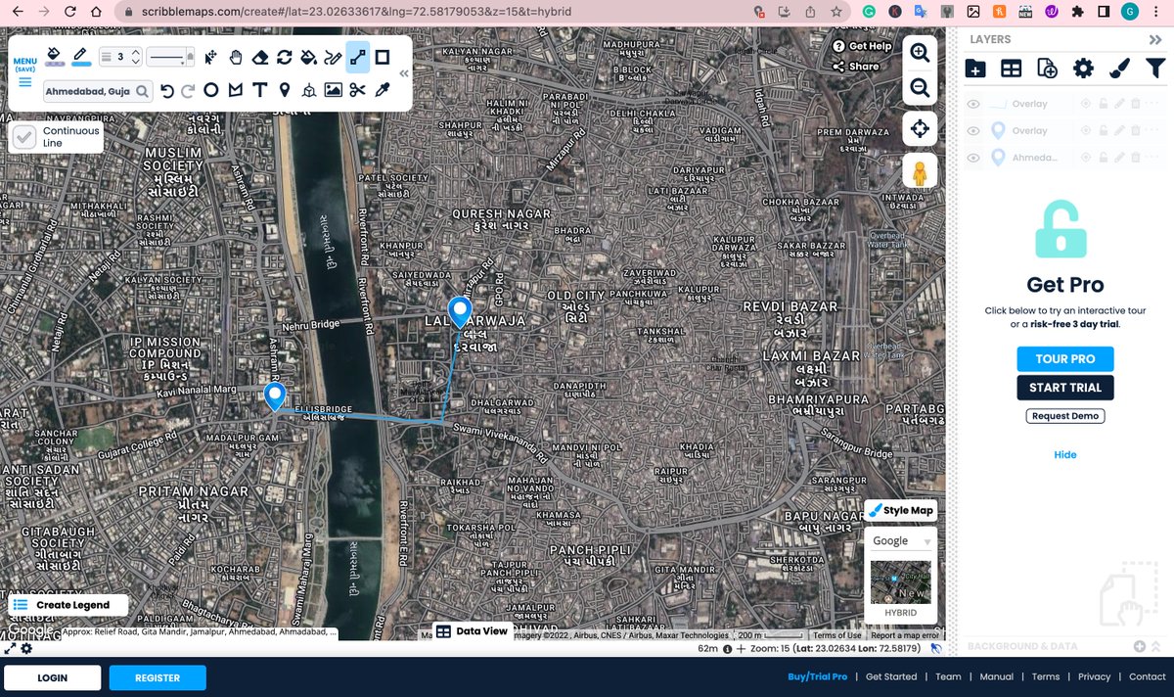This screenshot has height=697, width=1174.
Task: Click the REGISTER button
Action: [x=158, y=677]
